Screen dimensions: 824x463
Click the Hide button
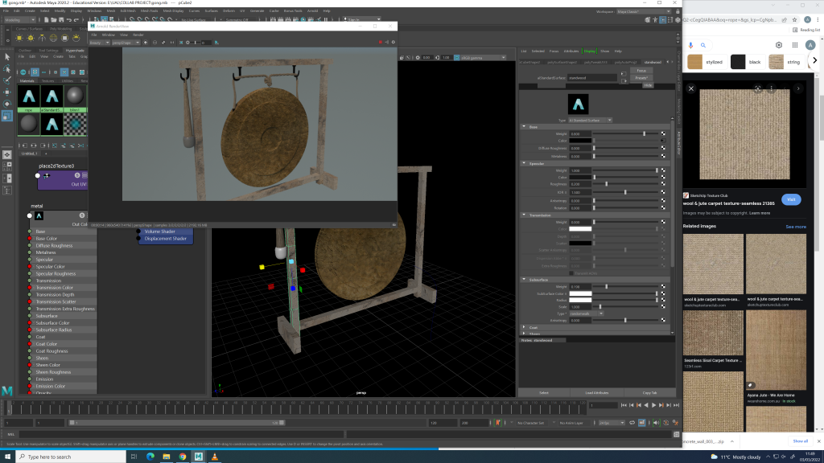[648, 85]
